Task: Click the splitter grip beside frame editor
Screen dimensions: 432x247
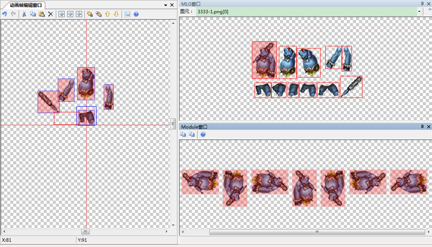Action: pos(173,124)
